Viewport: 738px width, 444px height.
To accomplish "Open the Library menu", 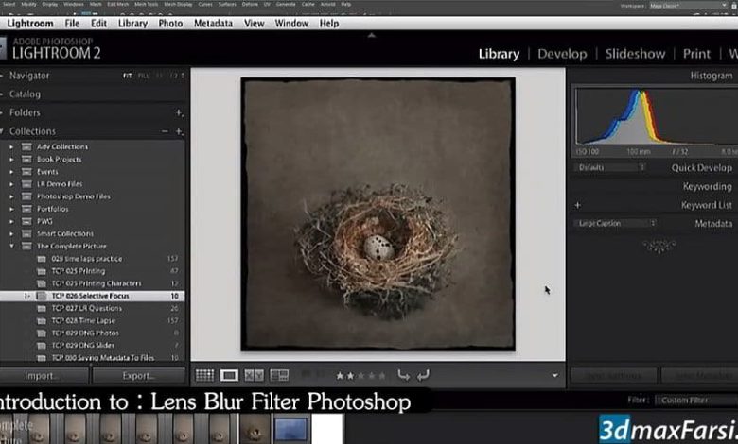I will [132, 23].
